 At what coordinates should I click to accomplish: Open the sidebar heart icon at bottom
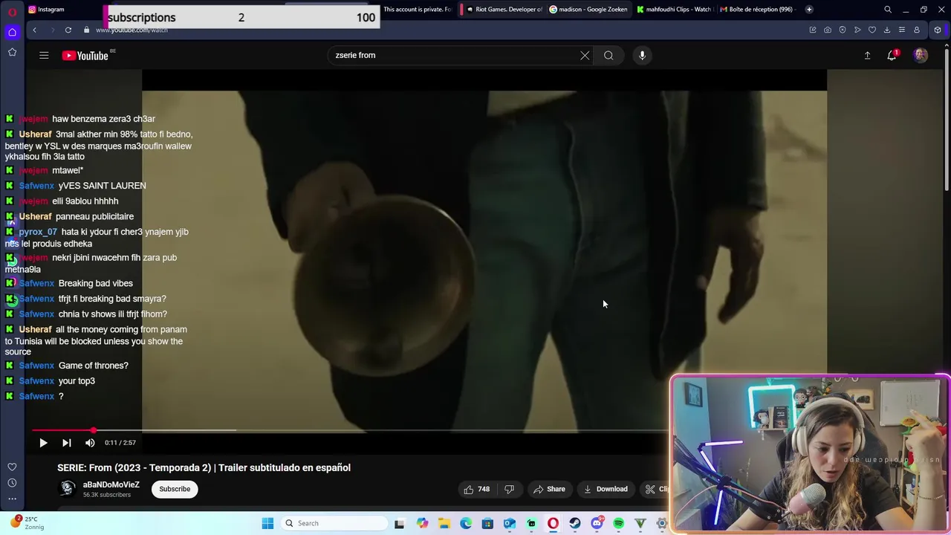(12, 467)
